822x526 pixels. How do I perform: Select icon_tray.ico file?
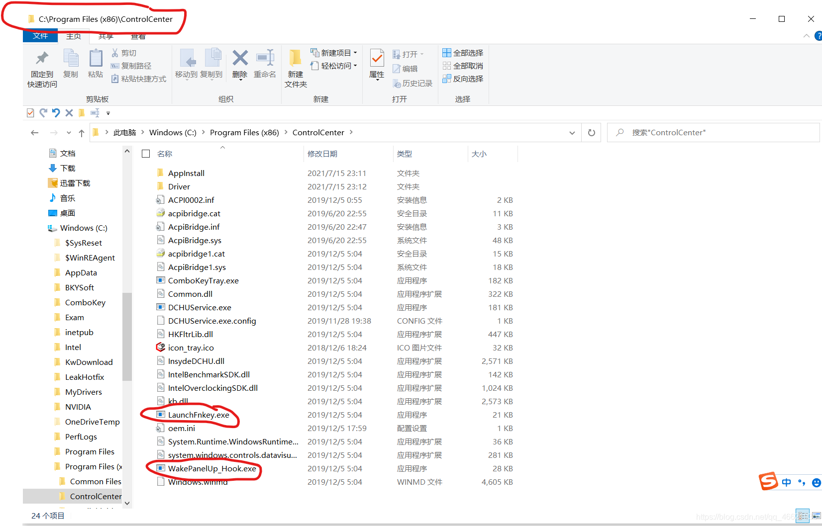click(191, 348)
